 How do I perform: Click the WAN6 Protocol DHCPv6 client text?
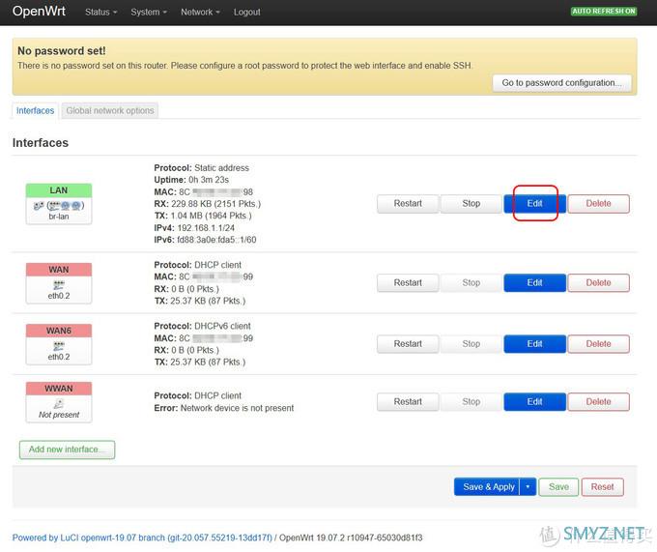pyautogui.click(x=202, y=326)
